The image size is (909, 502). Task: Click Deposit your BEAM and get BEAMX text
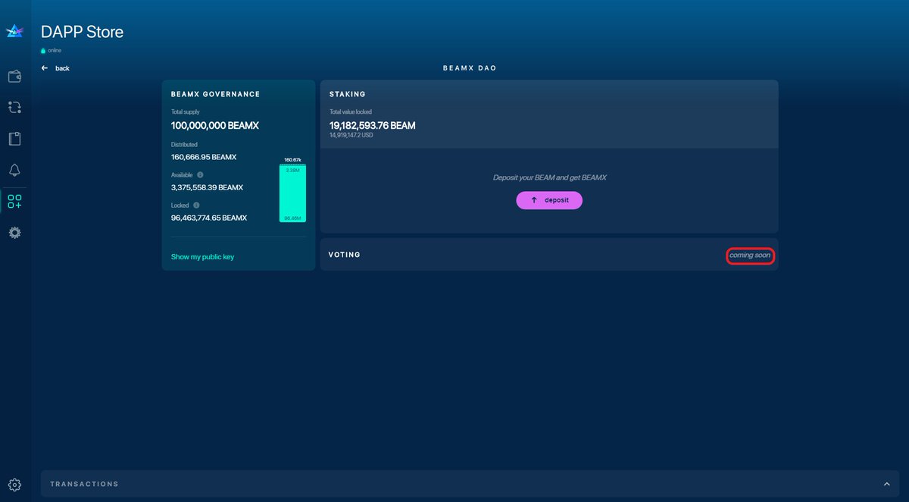[x=549, y=177]
